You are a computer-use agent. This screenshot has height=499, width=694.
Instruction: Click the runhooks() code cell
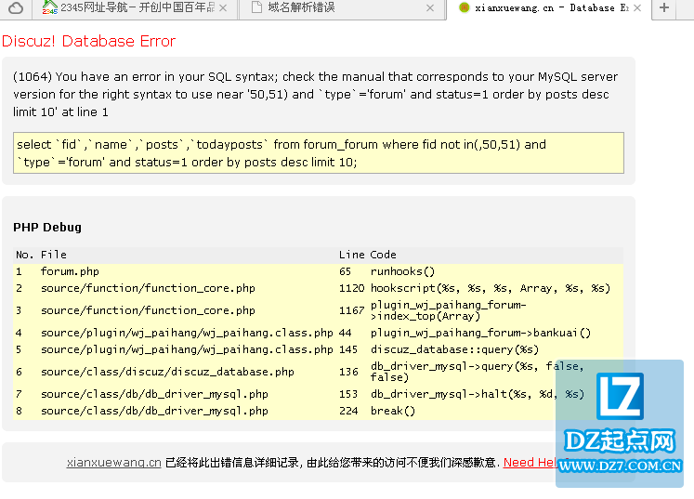pos(403,271)
